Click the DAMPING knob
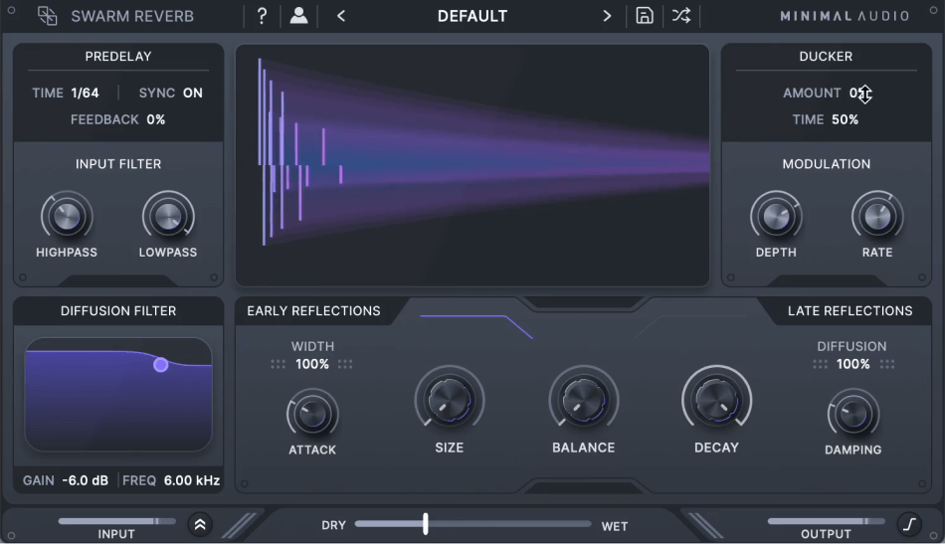The image size is (945, 544). point(853,415)
